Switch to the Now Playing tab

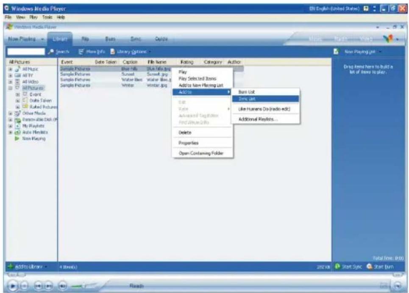(x=22, y=39)
